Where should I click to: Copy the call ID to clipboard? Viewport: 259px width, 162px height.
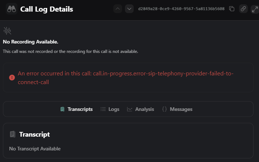[x=232, y=9]
